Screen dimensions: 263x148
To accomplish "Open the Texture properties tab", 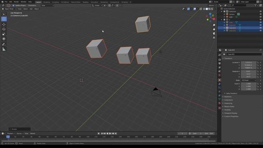I will (219, 108).
